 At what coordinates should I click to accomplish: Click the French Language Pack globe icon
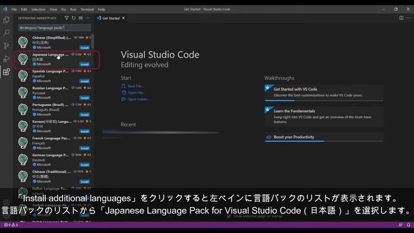pos(23,142)
